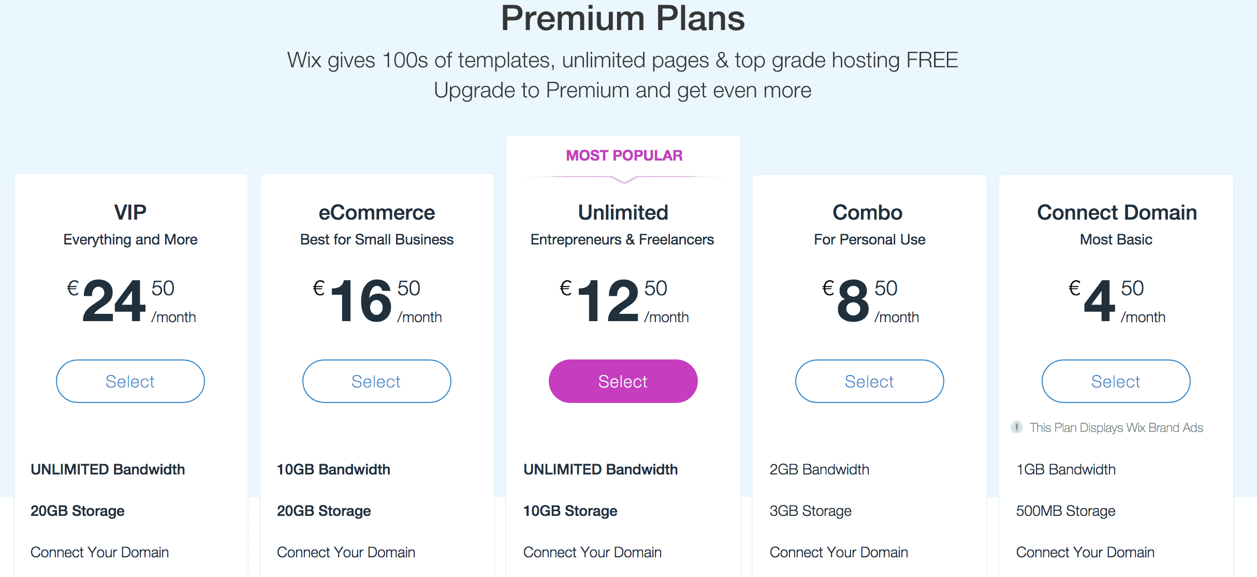This screenshot has width=1257, height=577.
Task: Click 3GB Storage feature under Combo
Action: pyautogui.click(x=810, y=511)
